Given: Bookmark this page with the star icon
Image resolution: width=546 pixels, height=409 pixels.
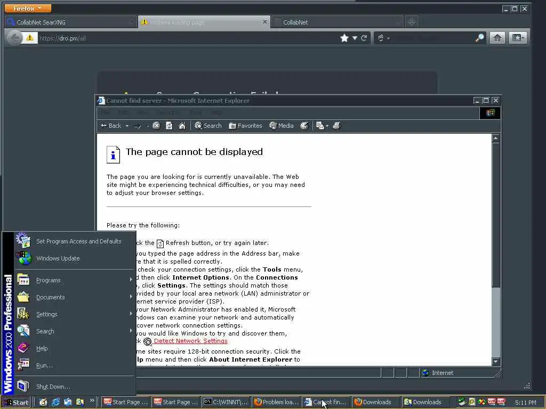Looking at the screenshot, I should [x=344, y=38].
